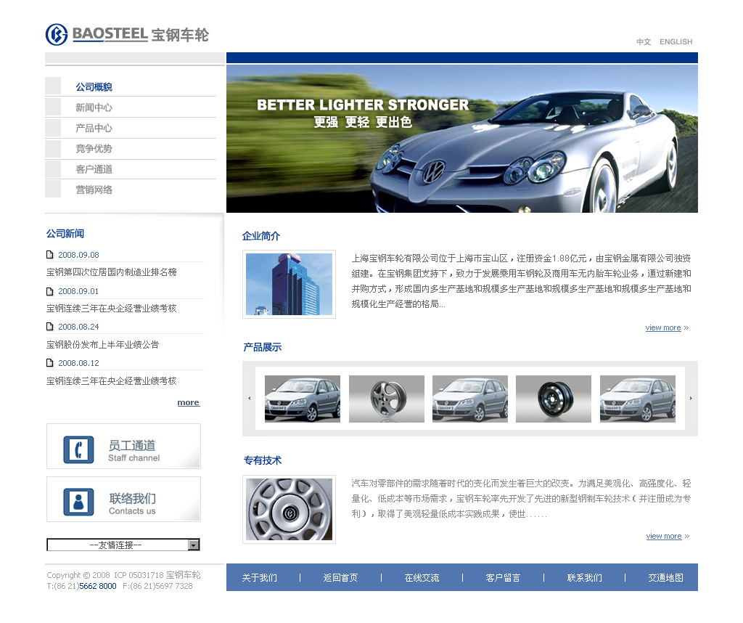Click the 2008.08.24 news date
The image size is (743, 623).
tap(78, 327)
